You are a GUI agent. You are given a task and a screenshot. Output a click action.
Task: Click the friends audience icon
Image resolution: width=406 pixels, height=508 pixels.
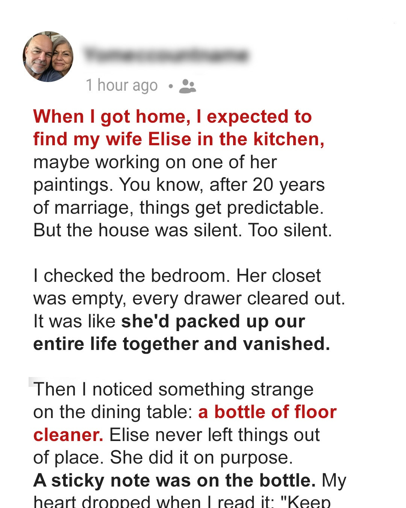click(x=188, y=86)
